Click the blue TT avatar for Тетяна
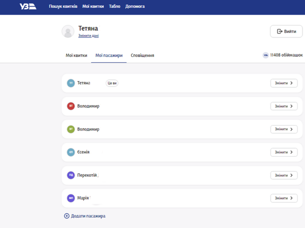Screen dimensions: 305x228 coord(71,83)
